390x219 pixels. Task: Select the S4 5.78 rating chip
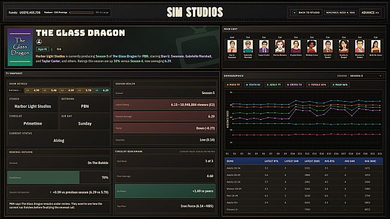[x=85, y=90]
